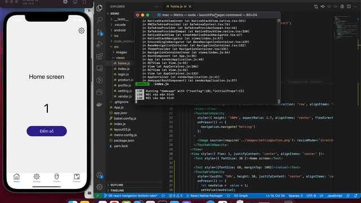Open Accounts icon in activity bar

(x=99, y=175)
